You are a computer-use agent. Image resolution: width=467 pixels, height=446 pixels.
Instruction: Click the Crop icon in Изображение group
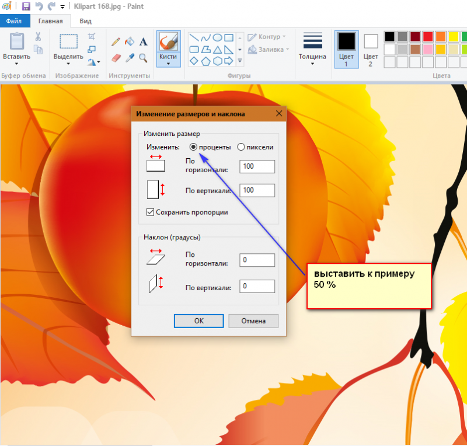pos(92,37)
